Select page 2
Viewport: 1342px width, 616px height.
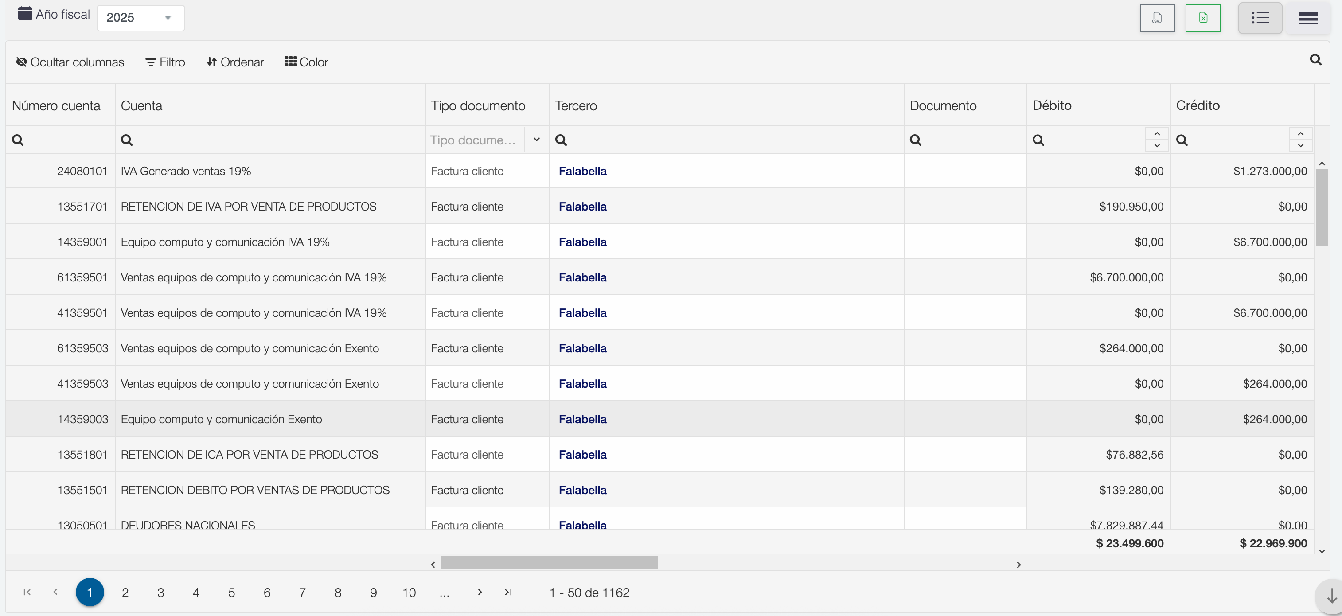click(x=125, y=593)
